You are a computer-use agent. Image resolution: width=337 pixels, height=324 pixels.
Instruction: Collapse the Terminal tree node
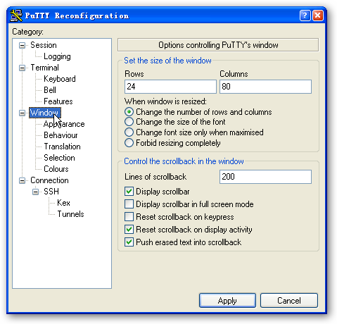tap(22, 68)
